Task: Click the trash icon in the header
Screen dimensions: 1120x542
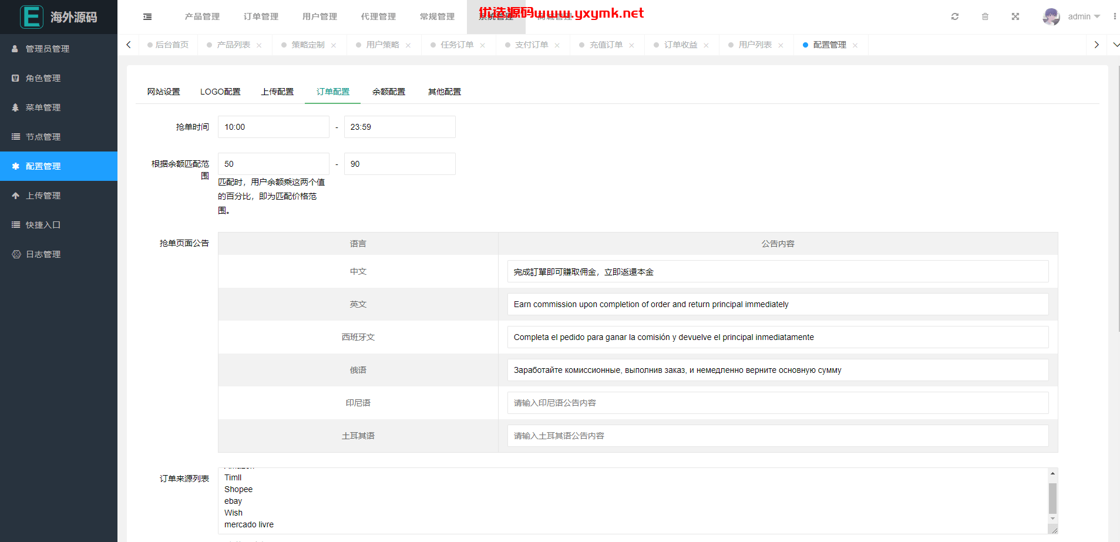Action: [x=986, y=16]
